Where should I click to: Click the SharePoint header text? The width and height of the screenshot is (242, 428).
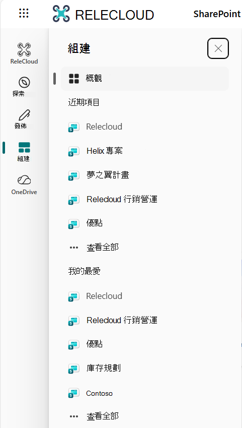coord(217,14)
